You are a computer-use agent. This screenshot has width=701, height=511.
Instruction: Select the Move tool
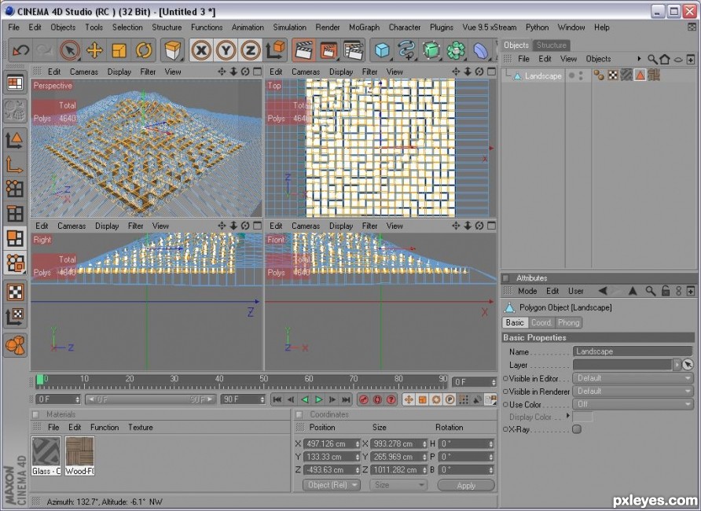[x=94, y=50]
